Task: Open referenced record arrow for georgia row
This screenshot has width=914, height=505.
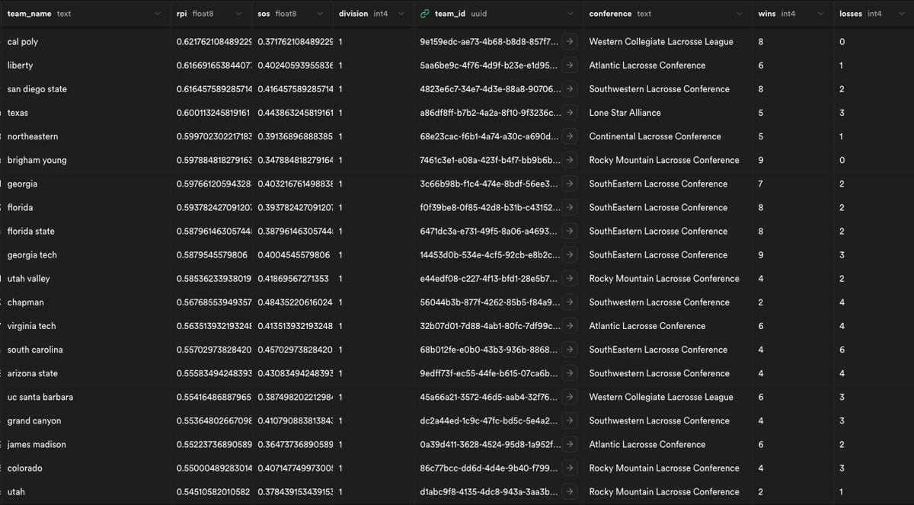Action: (570, 184)
